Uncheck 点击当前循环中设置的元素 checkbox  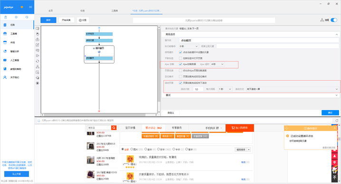(x=180, y=52)
